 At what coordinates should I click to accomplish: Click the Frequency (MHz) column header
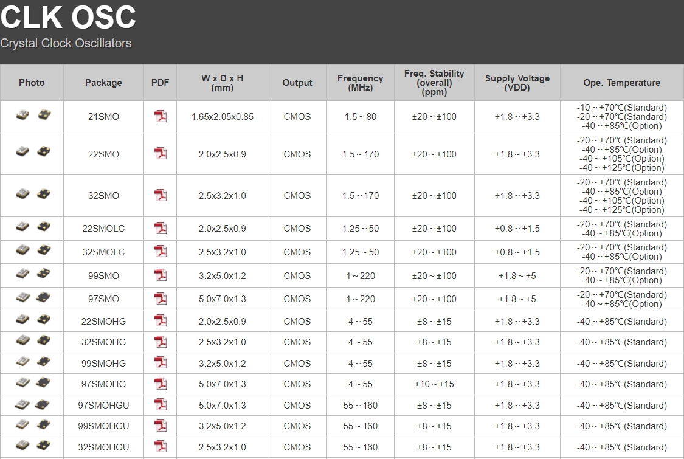pos(360,83)
